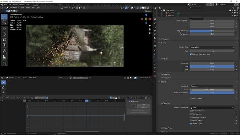
Task: Collapse the Physics panel
Action: pyautogui.click(x=159, y=43)
